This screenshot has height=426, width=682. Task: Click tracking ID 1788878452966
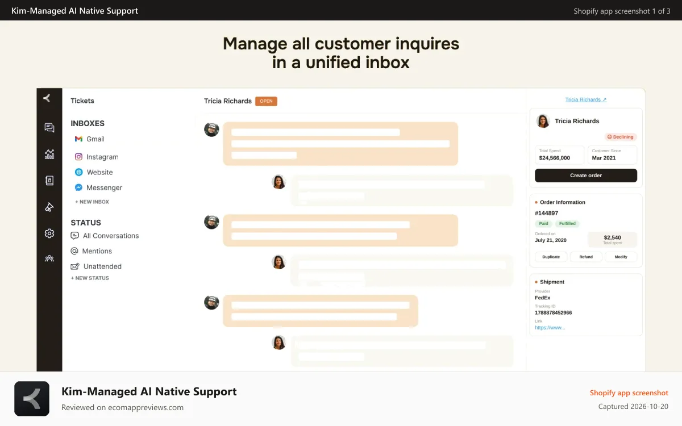[554, 313]
